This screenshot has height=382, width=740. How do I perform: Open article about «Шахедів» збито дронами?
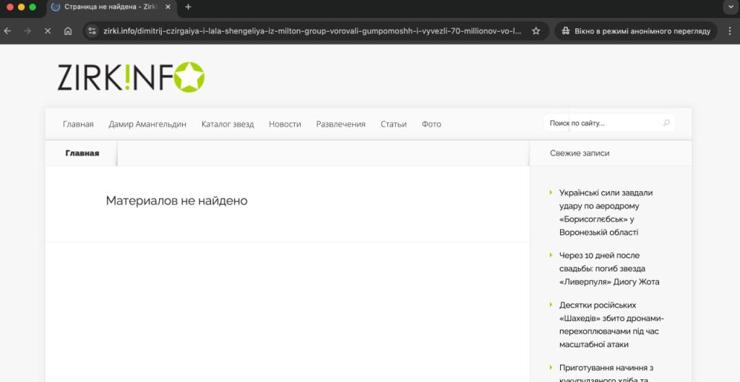point(611,325)
